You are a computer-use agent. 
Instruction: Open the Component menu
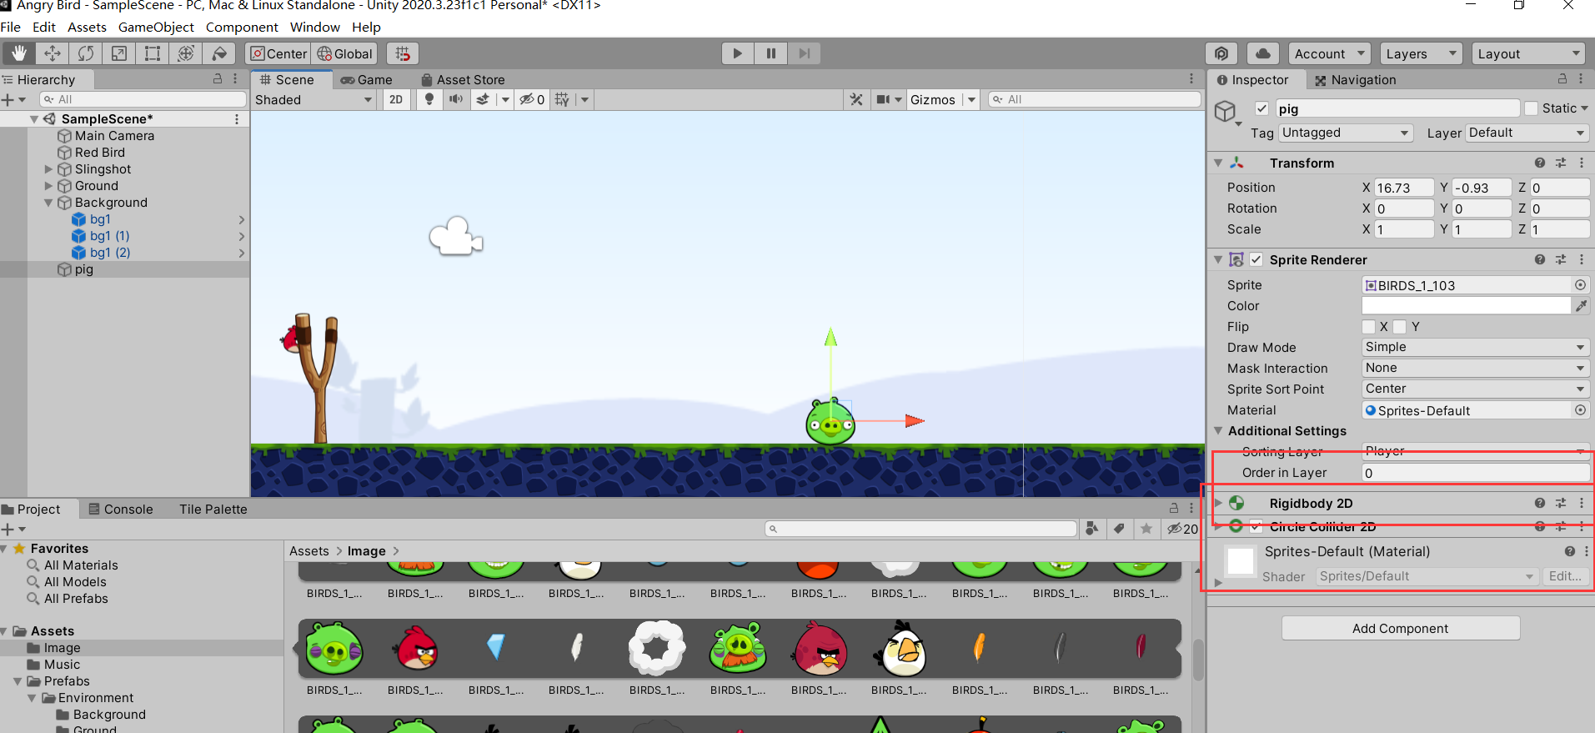click(242, 27)
